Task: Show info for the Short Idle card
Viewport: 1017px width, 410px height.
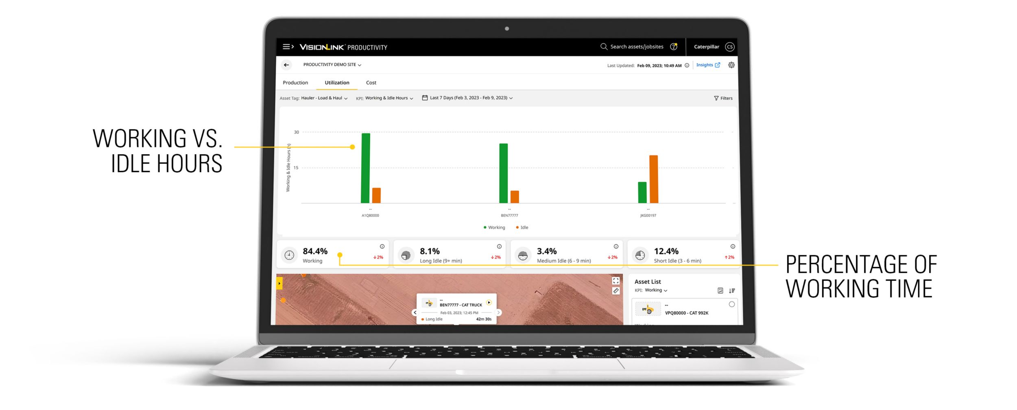Action: 733,246
